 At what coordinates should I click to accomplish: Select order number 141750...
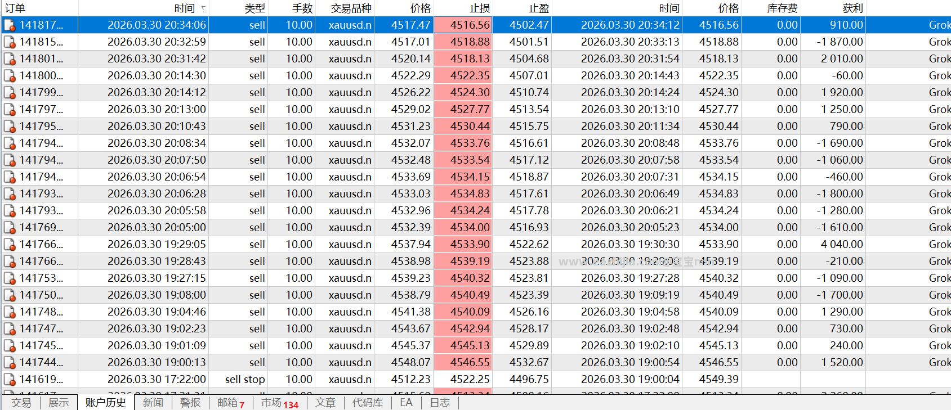tap(41, 295)
